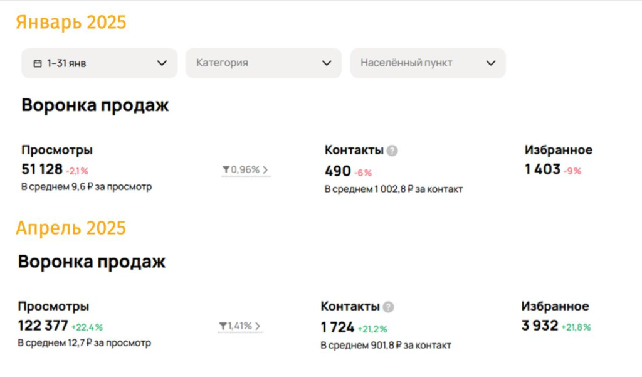This screenshot has width=642, height=377.
Task: Click the arrow right of 1,41%
Action: tap(258, 326)
